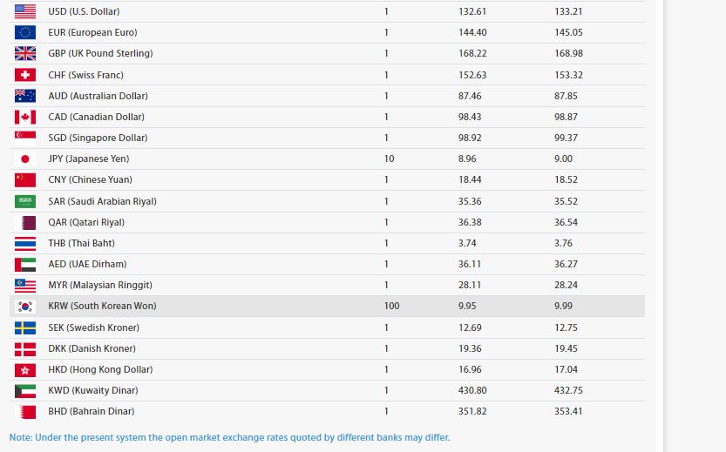Viewport: 726px width, 452px height.
Task: Click the THB (Thai Baht) label
Action: 81,243
